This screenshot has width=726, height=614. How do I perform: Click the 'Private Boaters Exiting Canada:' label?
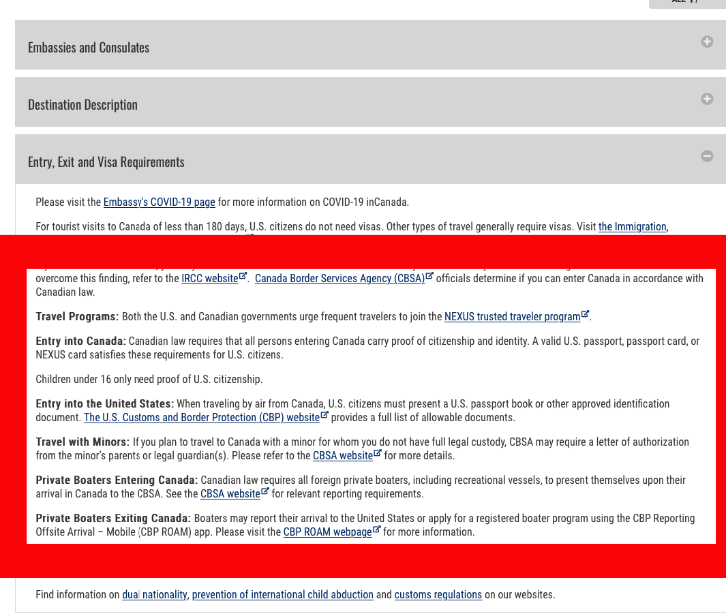pyautogui.click(x=113, y=518)
